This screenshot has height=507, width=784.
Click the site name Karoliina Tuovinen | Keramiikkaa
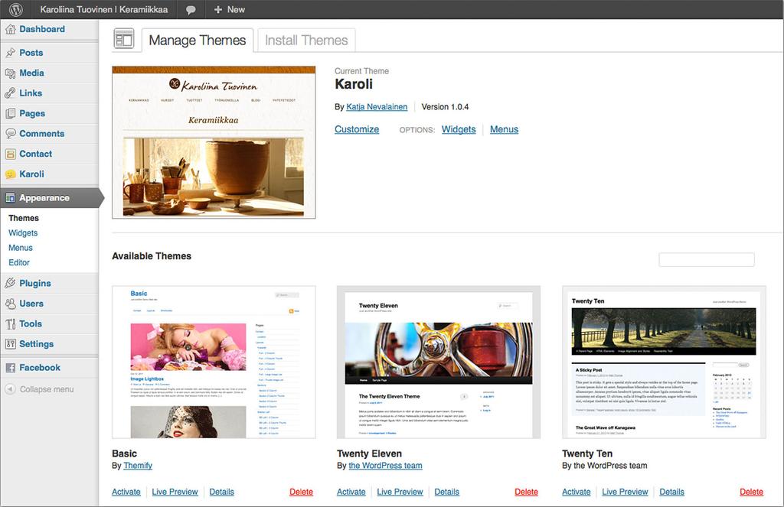coord(104,9)
